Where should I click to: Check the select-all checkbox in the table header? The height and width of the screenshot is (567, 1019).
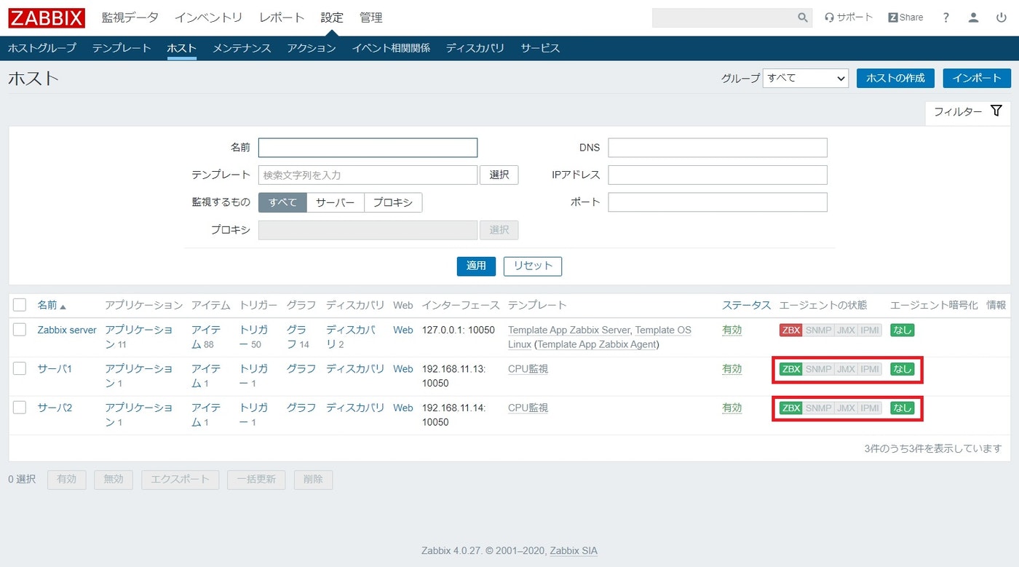20,305
